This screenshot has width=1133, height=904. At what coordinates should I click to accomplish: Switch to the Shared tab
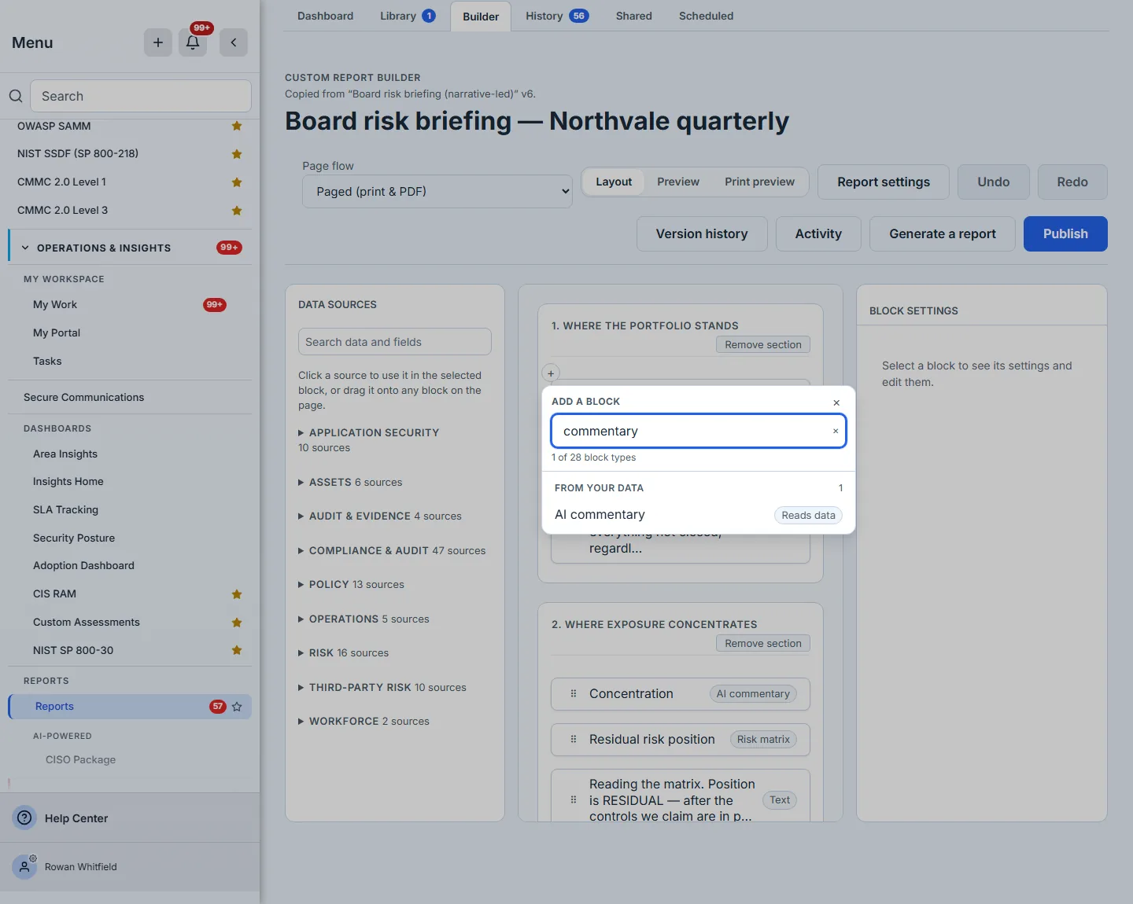point(634,16)
